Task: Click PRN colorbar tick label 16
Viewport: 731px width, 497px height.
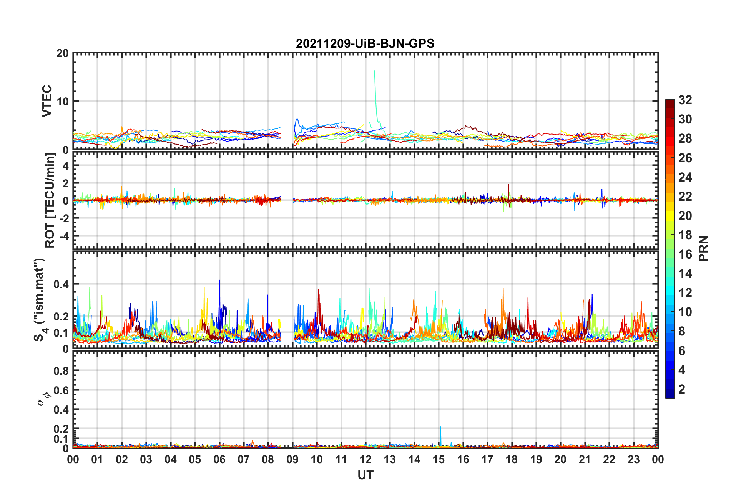Action: (x=685, y=254)
